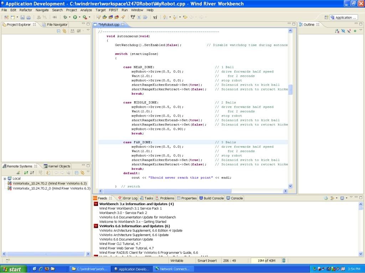Screen dimensions: 365x273
Task: Click Collapse All in Project Explorer toolbar
Action: 59,31
